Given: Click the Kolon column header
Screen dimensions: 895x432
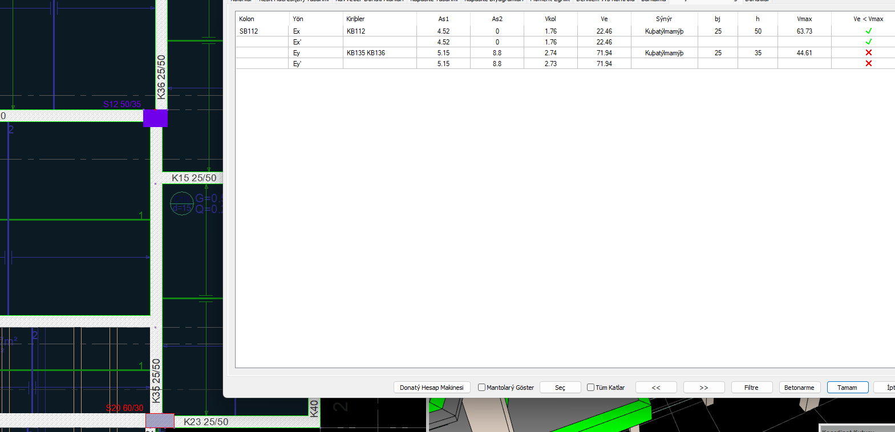Looking at the screenshot, I should (262, 19).
